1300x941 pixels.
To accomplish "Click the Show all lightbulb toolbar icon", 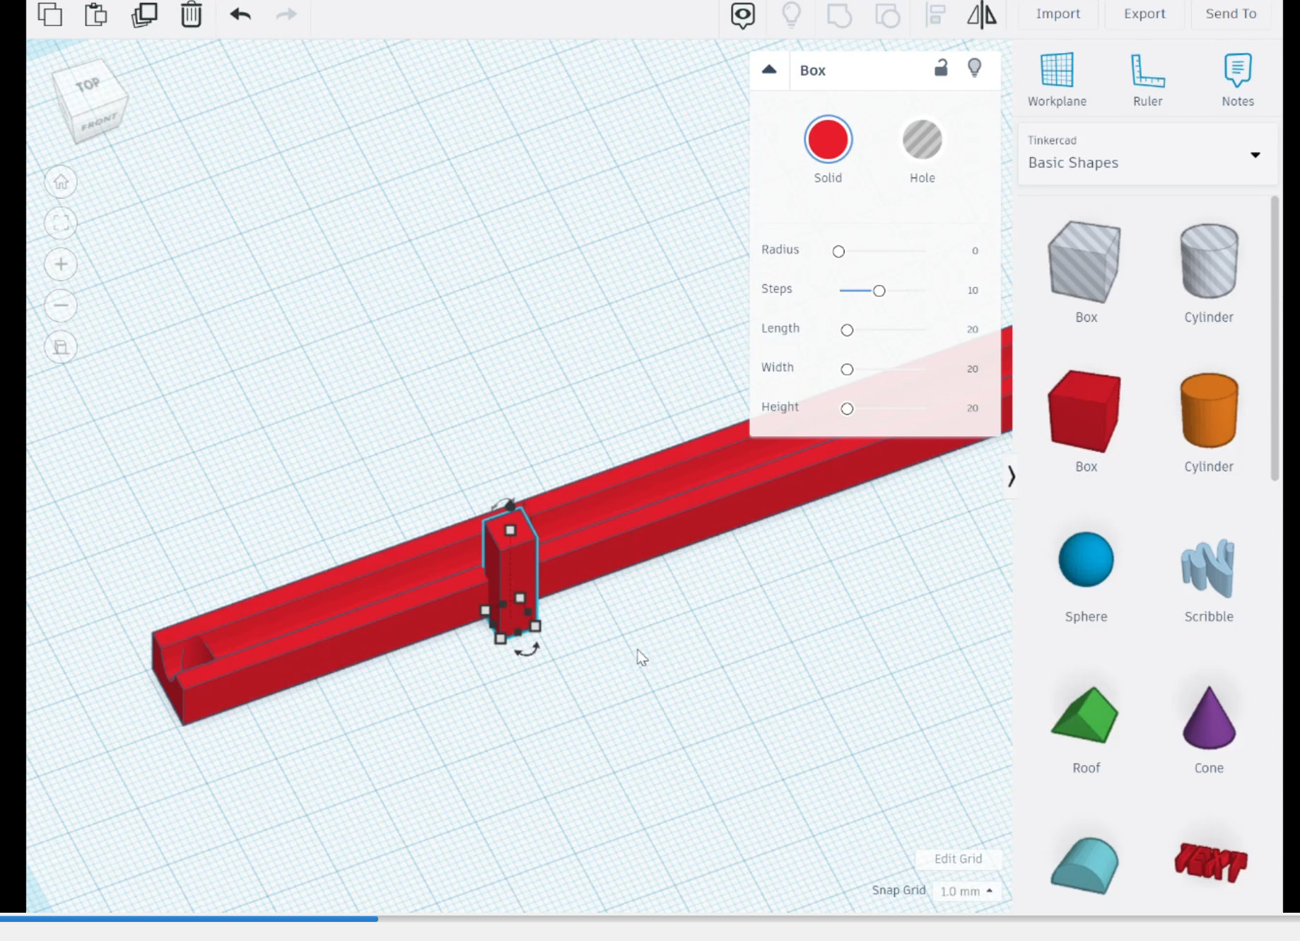I will coord(791,15).
